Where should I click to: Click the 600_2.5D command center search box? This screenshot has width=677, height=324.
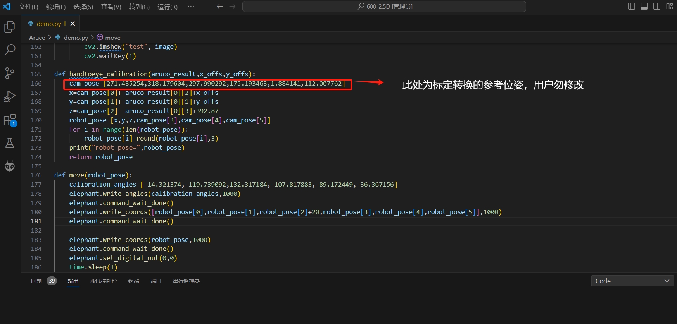point(384,7)
